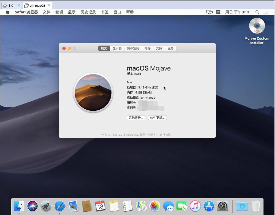Open the Apple menu
This screenshot has width=275, height=215.
[7, 12]
